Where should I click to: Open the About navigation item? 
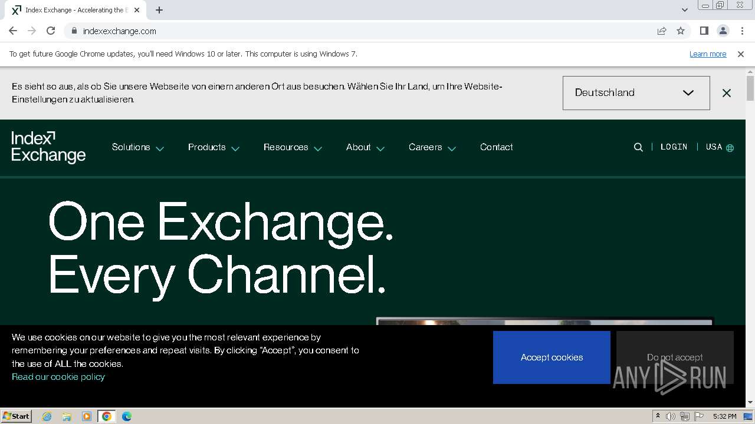tap(359, 147)
